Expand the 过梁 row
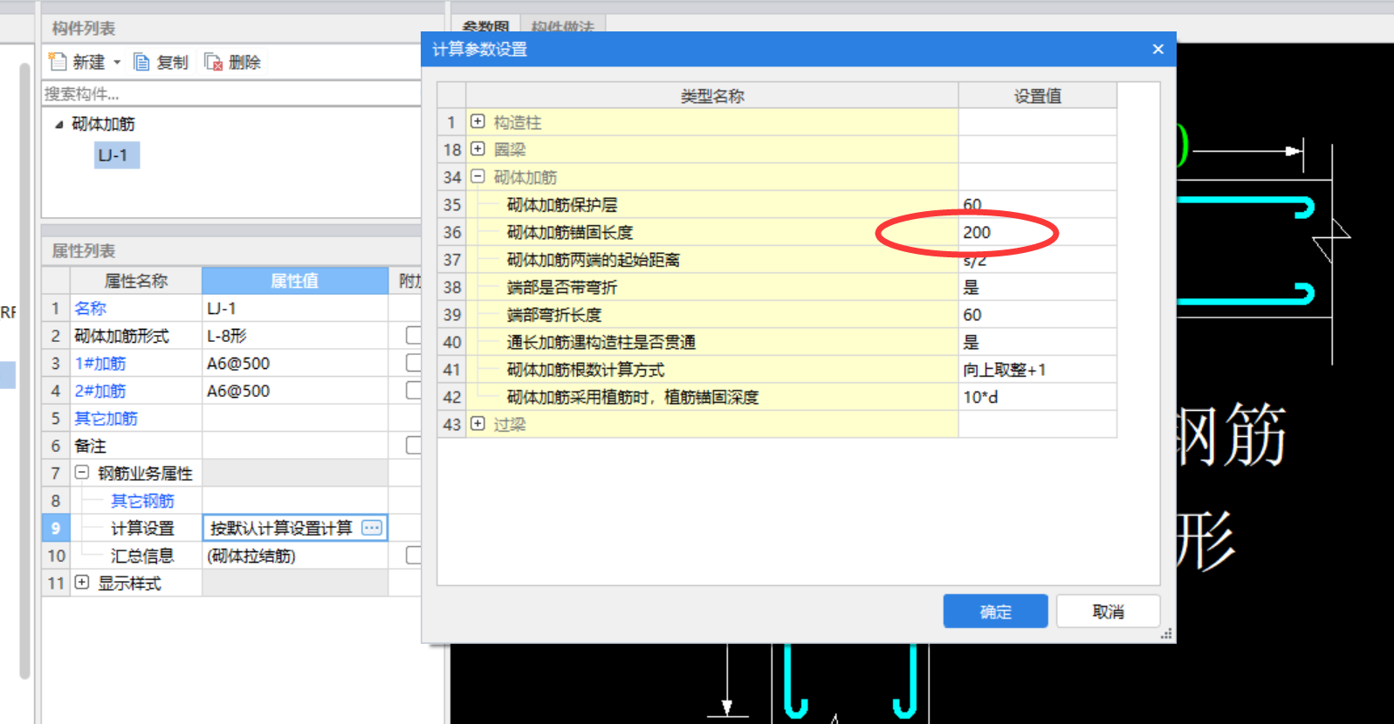Screen dimensions: 1394x724 tap(477, 423)
